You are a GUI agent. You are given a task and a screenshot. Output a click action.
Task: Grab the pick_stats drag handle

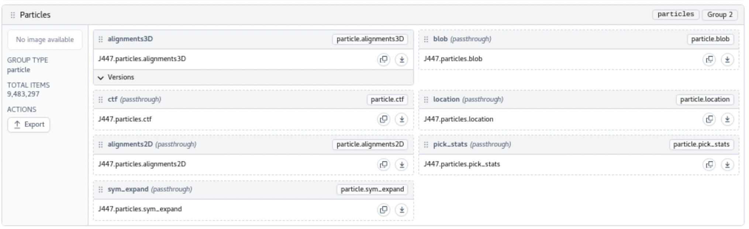pyautogui.click(x=426, y=145)
